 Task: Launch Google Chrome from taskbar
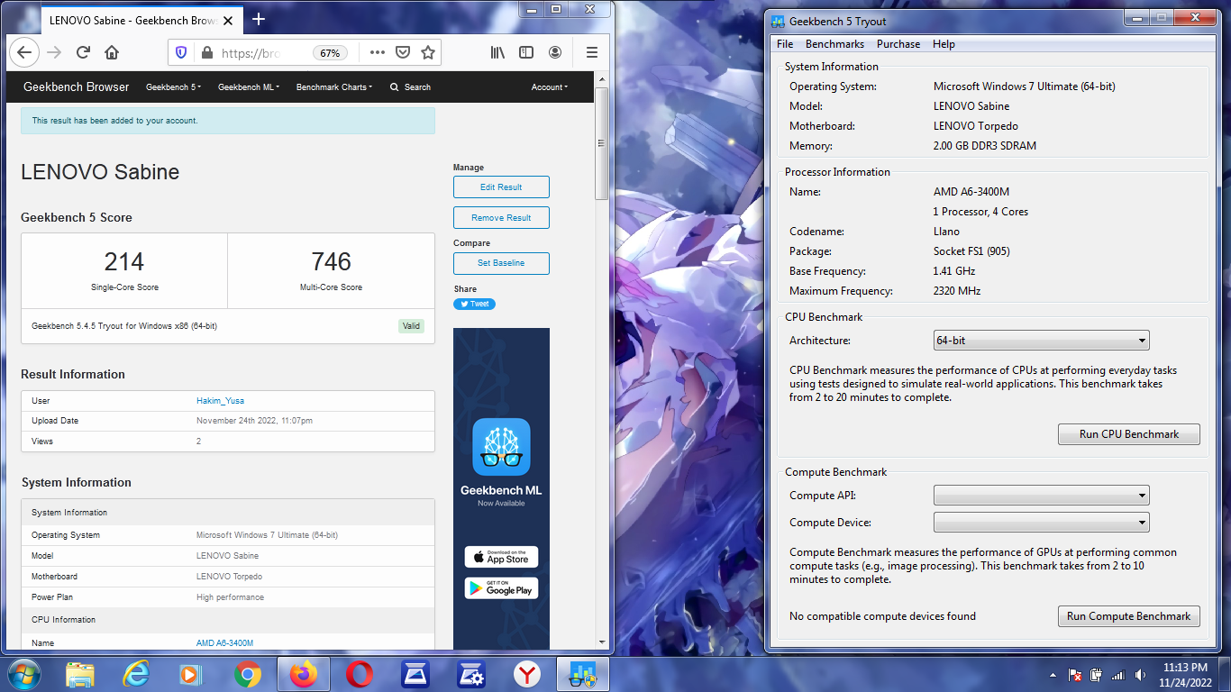pos(247,674)
